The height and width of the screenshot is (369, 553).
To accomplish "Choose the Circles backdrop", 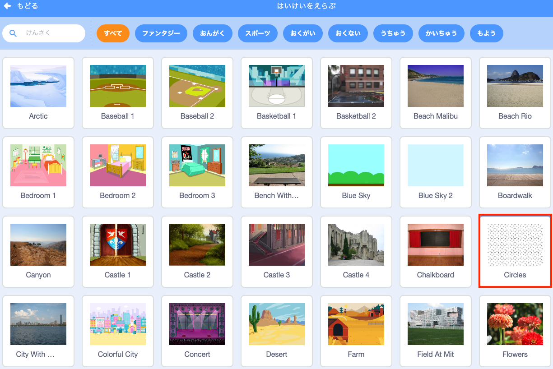I will pyautogui.click(x=515, y=252).
